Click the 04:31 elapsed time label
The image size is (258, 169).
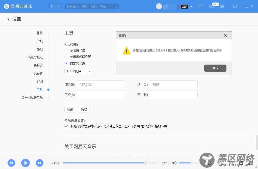click(55, 163)
